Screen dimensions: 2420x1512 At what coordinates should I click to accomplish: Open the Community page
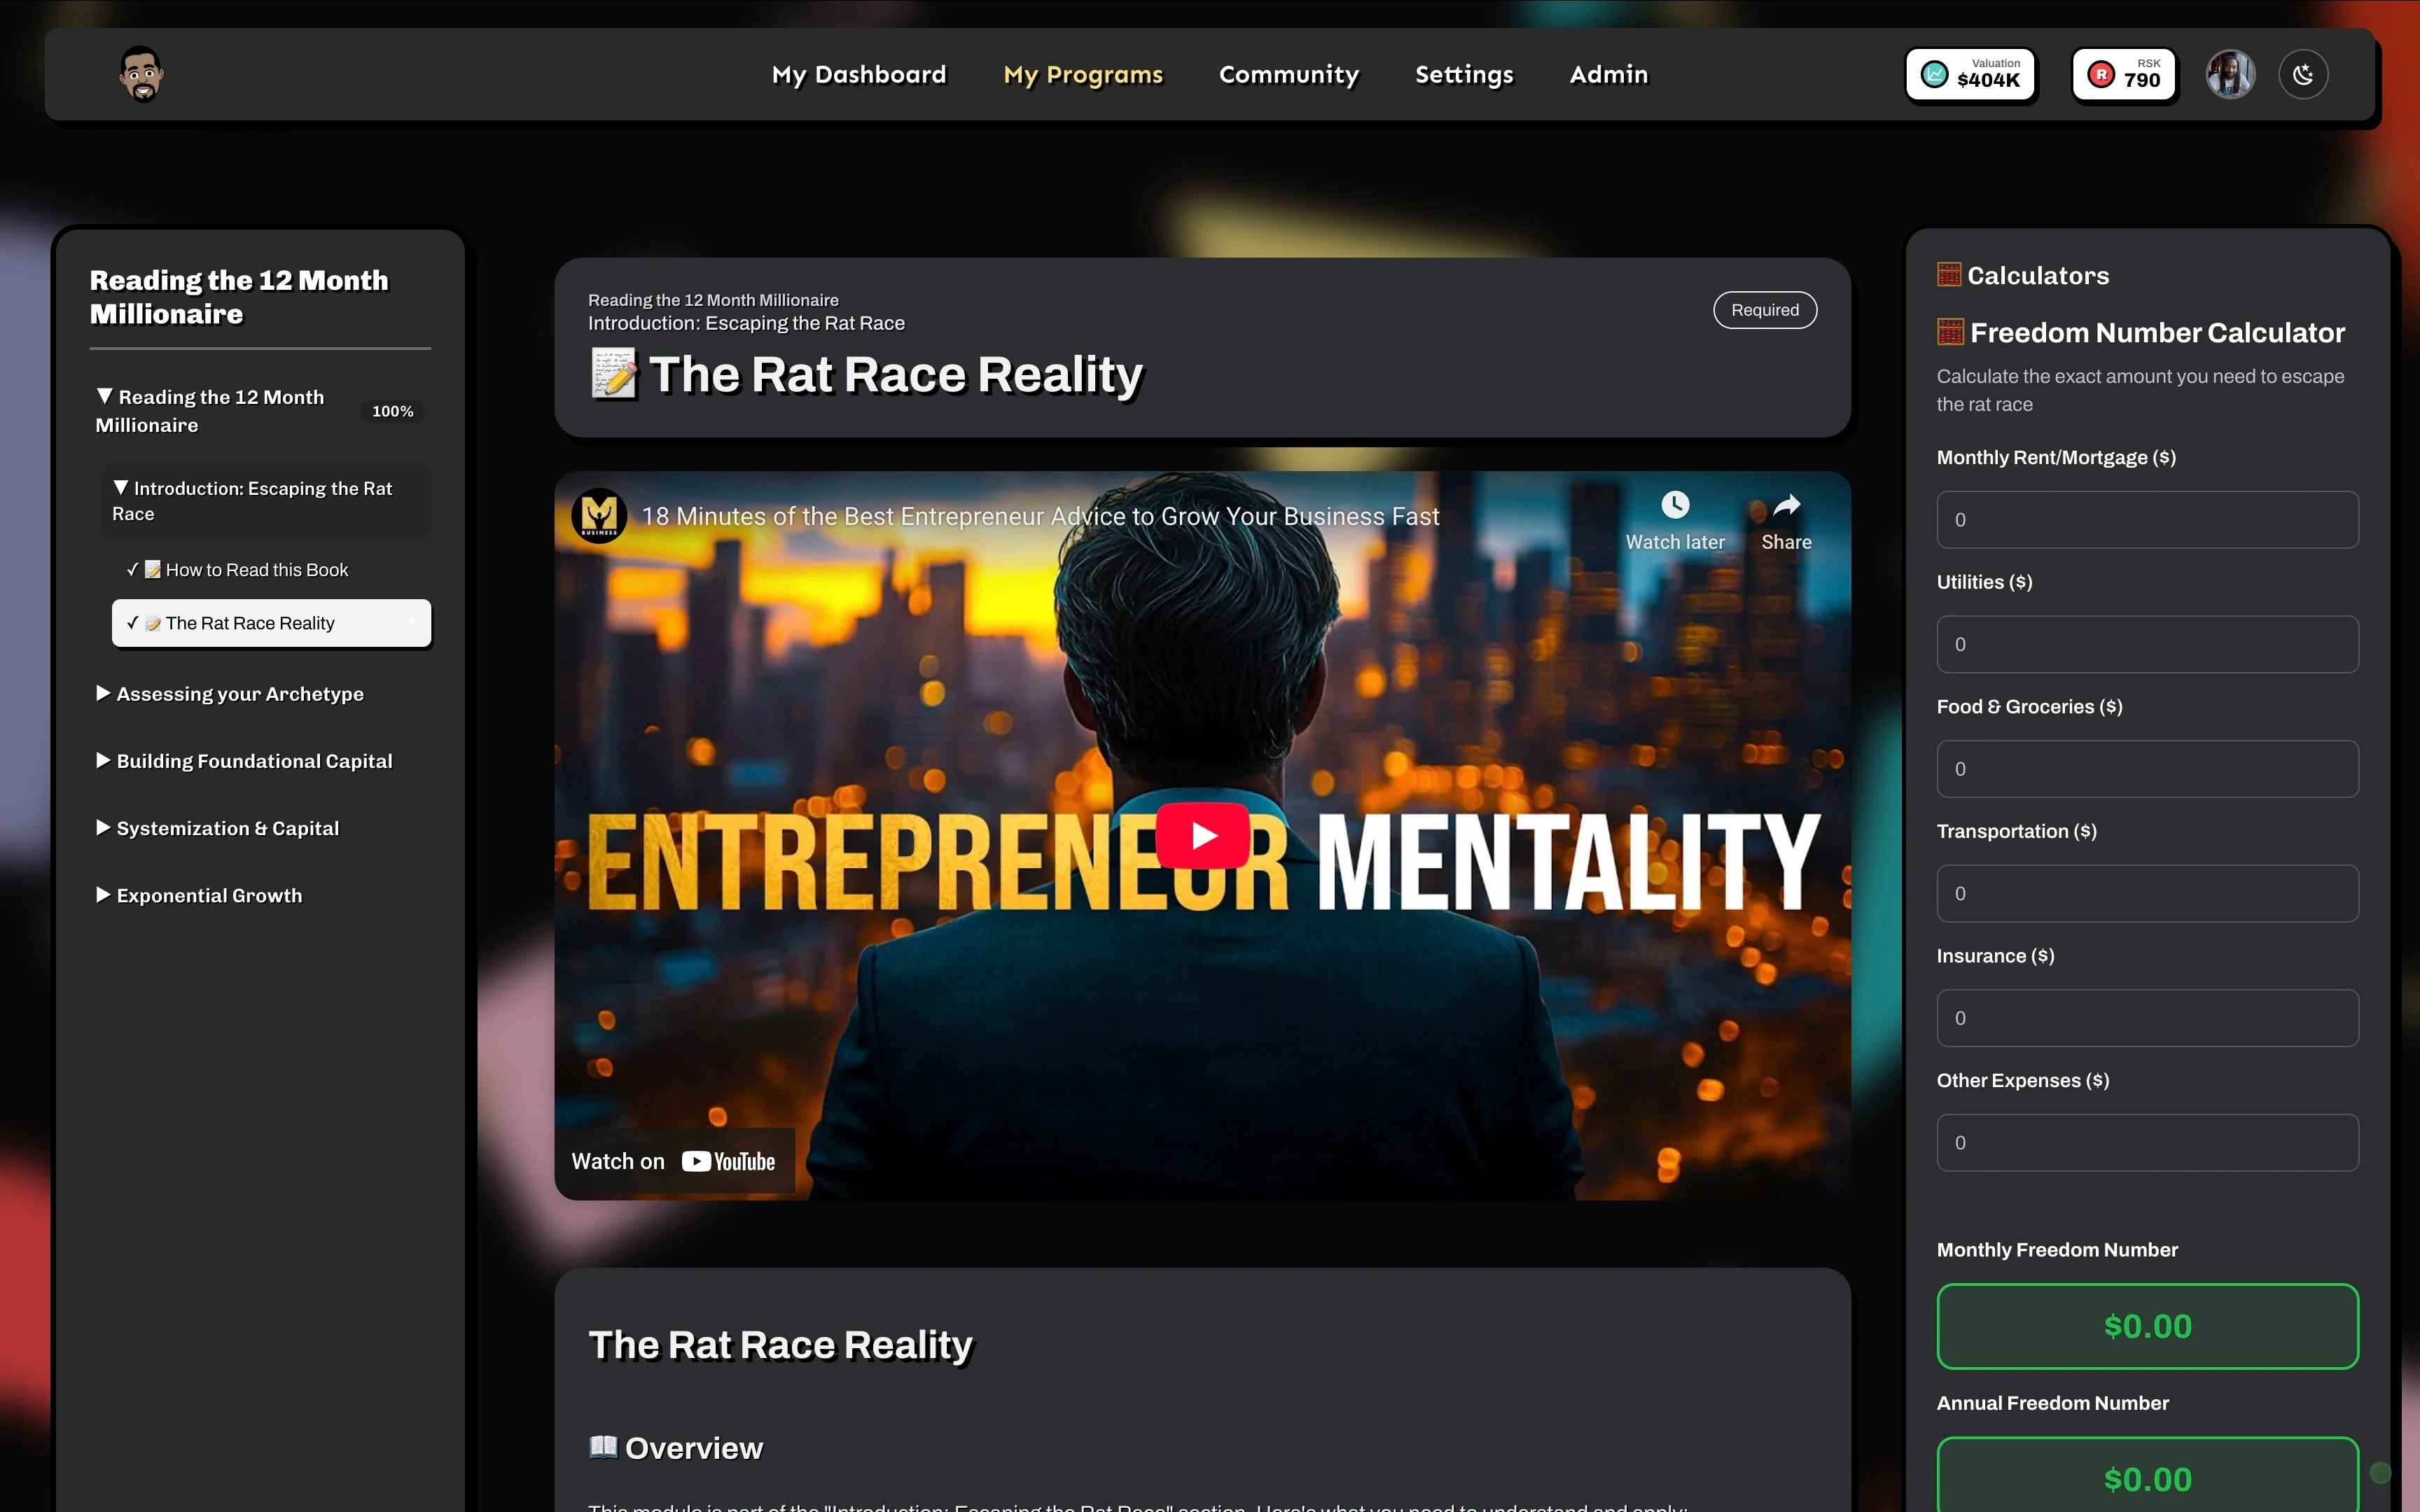click(1288, 74)
